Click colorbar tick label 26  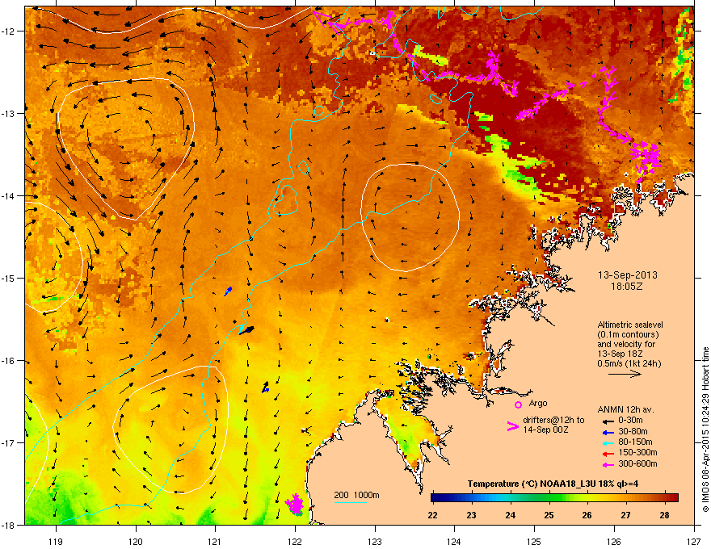click(x=587, y=515)
